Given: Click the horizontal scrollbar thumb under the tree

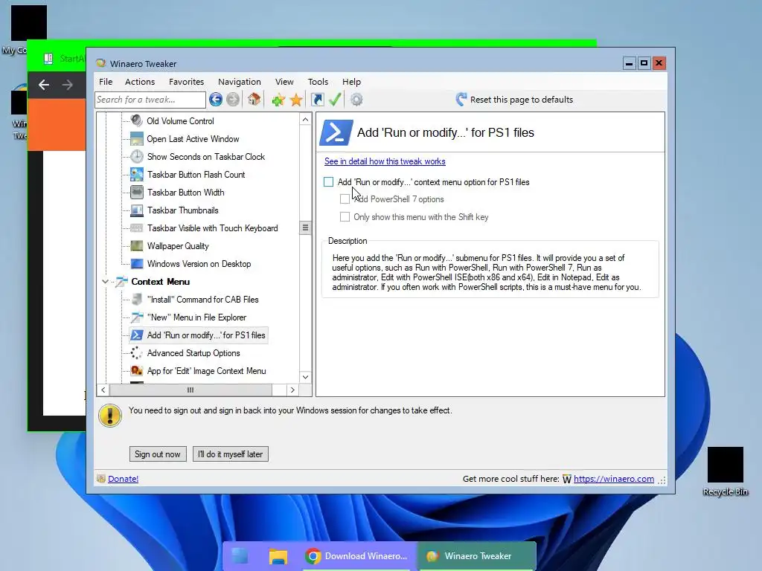Looking at the screenshot, I should click(x=190, y=390).
